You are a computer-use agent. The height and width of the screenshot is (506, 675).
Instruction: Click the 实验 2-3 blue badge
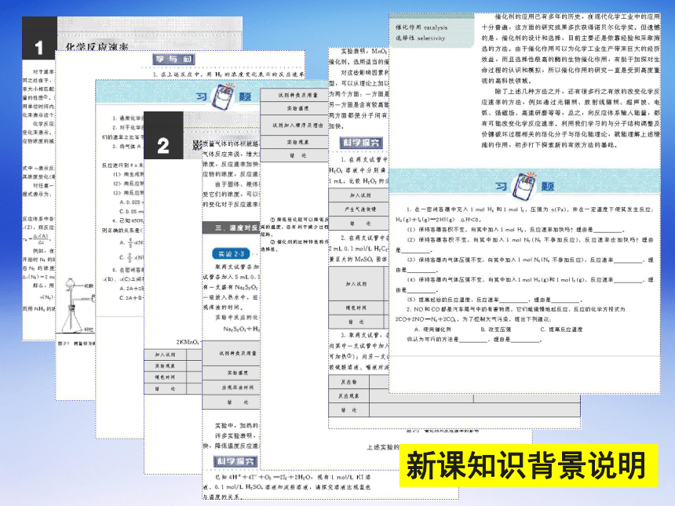(x=232, y=253)
